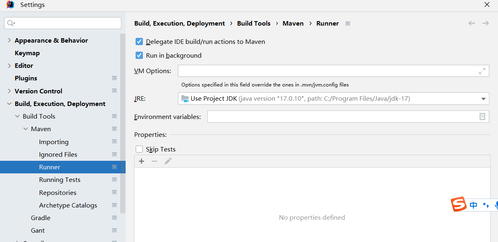This screenshot has width=498, height=242.
Task: Click project settings icon on the Gant row
Action: click(114, 230)
